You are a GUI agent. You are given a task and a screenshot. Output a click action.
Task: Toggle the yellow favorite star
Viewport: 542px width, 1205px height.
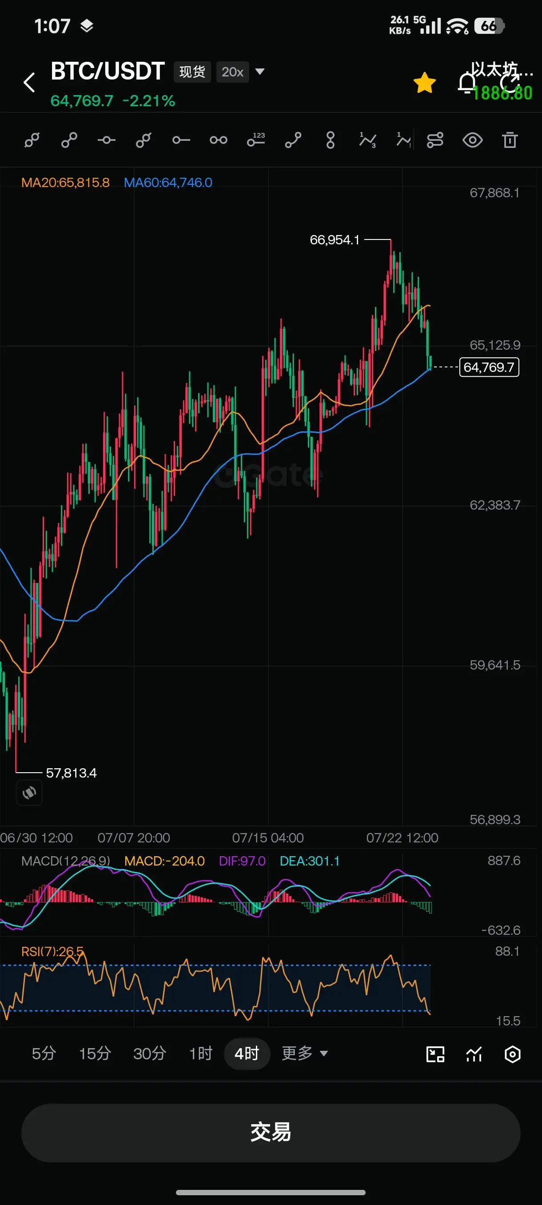click(425, 83)
